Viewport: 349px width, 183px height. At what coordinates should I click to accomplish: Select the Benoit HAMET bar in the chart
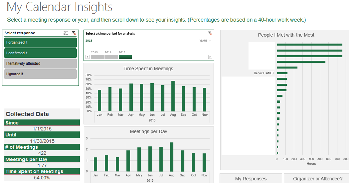point(282,73)
